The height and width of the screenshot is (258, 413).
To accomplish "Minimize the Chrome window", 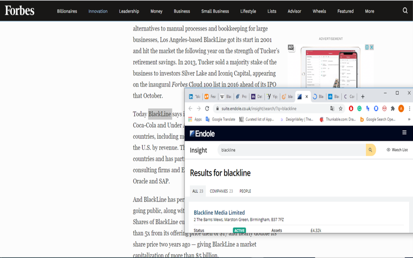I will coord(385,93).
